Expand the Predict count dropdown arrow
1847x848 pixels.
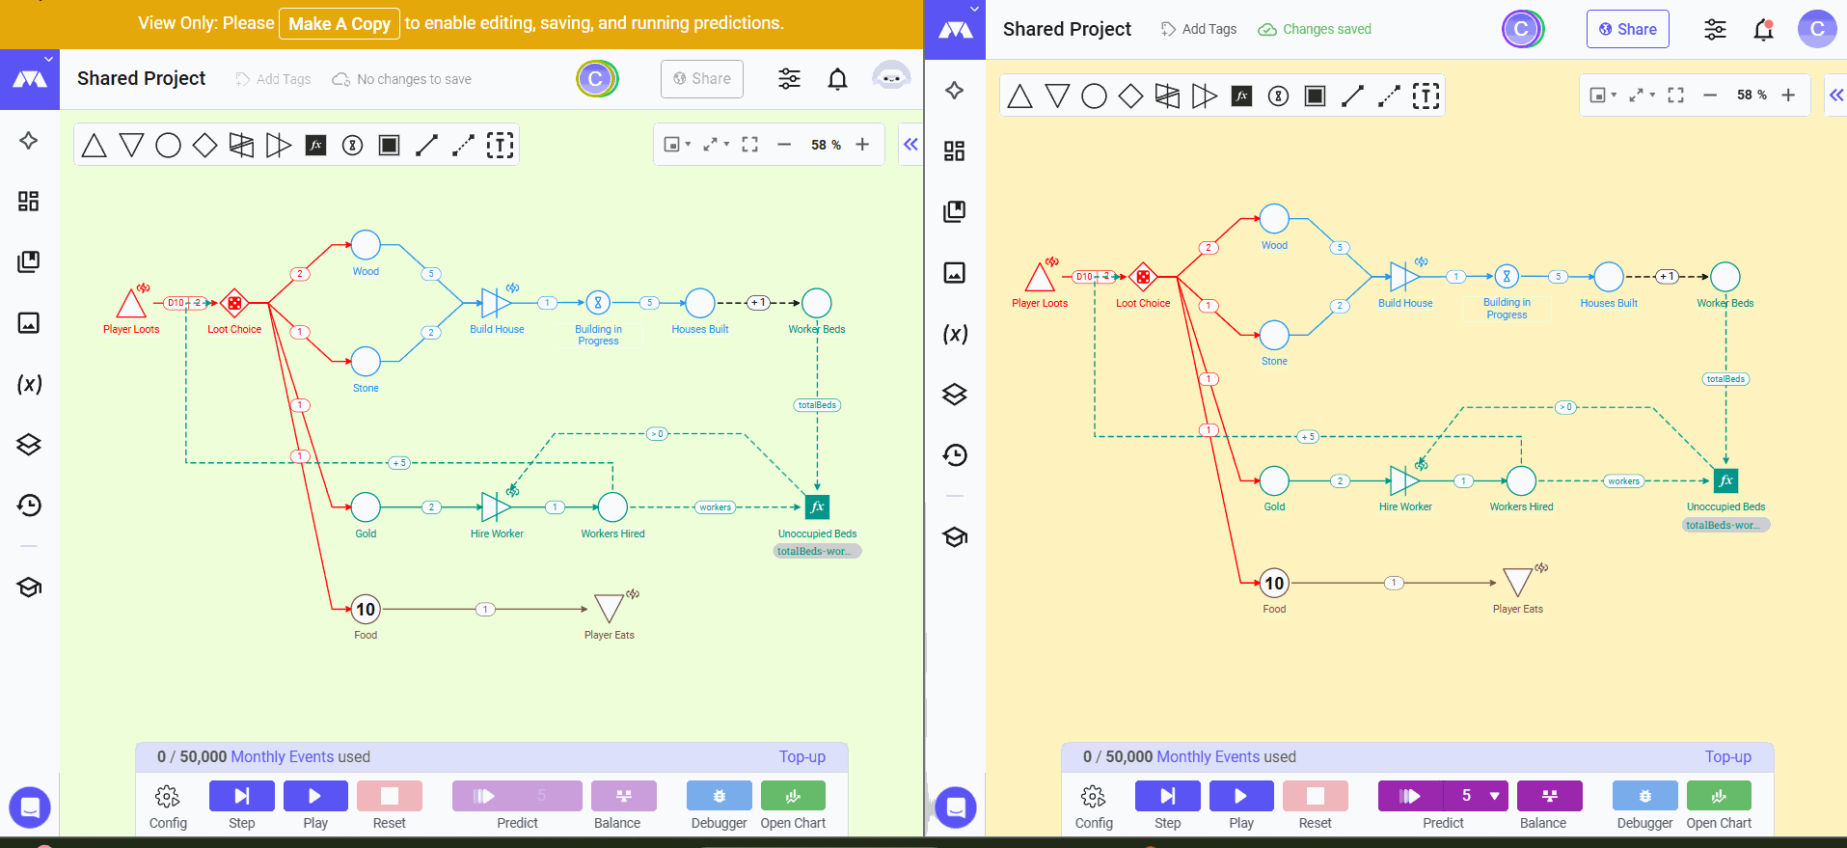[1495, 796]
